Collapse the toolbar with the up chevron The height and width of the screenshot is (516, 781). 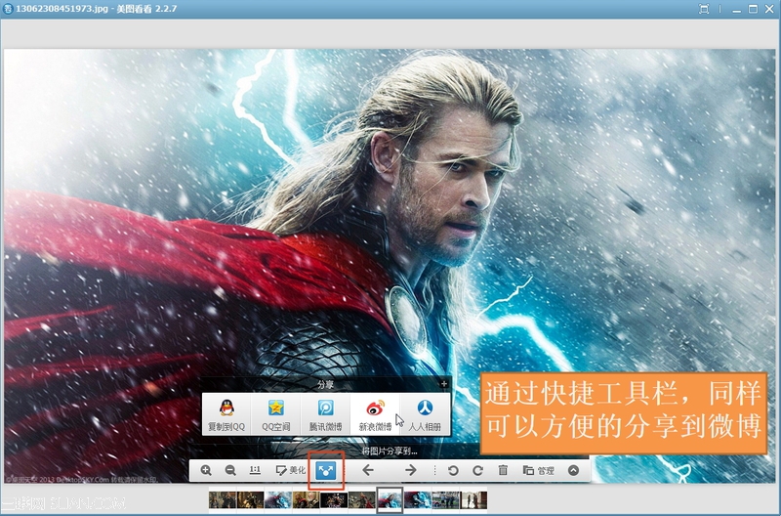[573, 470]
